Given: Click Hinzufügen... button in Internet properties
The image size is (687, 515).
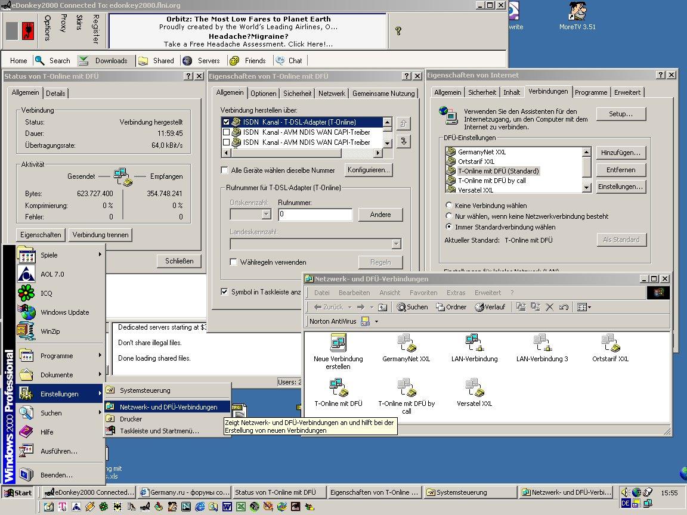Looking at the screenshot, I should coord(620,153).
